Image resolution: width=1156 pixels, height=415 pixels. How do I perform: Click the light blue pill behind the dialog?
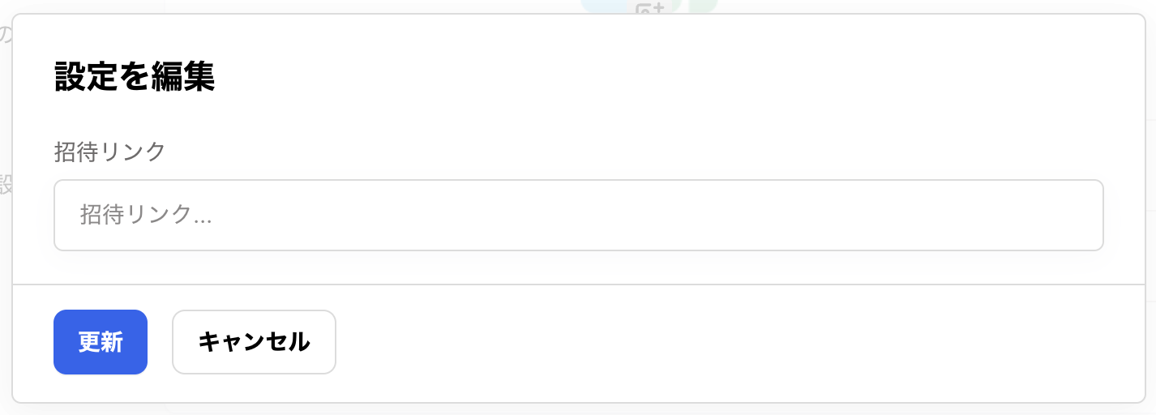[x=604, y=6]
